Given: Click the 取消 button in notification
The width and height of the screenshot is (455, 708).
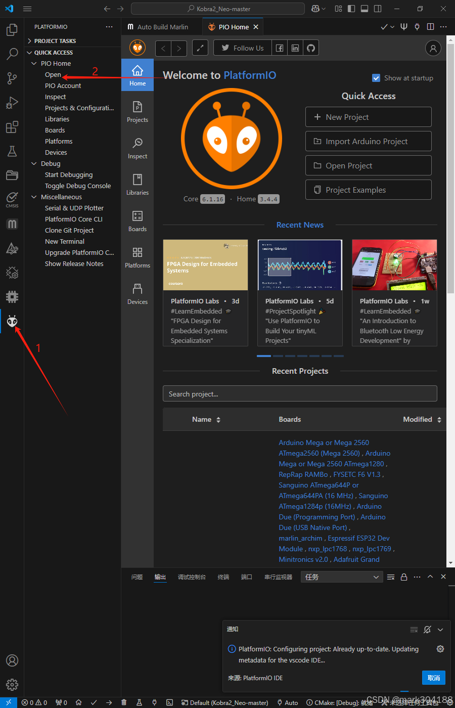Looking at the screenshot, I should point(433,678).
